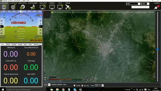Click the DistToMAV value

coord(31,81)
